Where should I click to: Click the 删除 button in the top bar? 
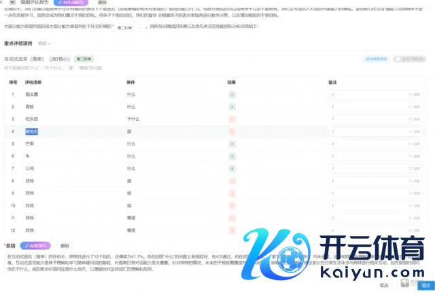click(102, 3)
